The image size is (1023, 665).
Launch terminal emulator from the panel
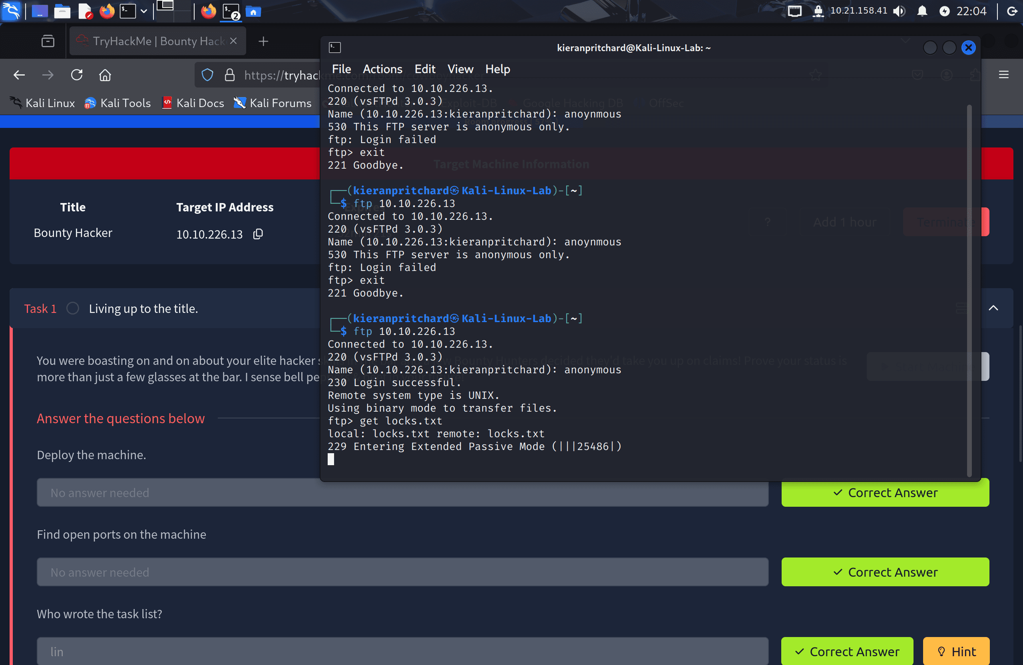127,11
